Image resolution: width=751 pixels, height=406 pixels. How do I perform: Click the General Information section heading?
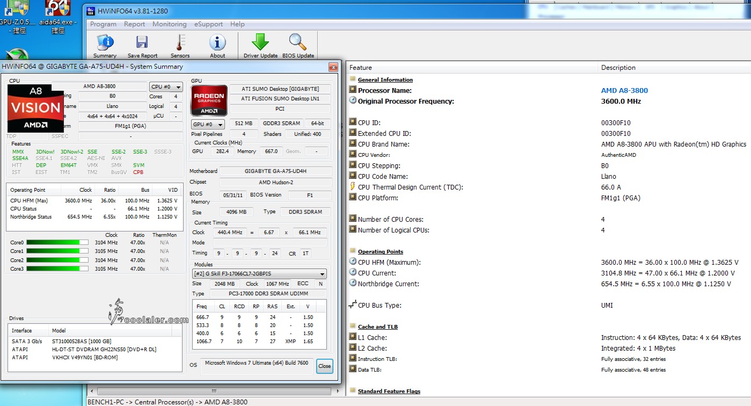(x=385, y=80)
